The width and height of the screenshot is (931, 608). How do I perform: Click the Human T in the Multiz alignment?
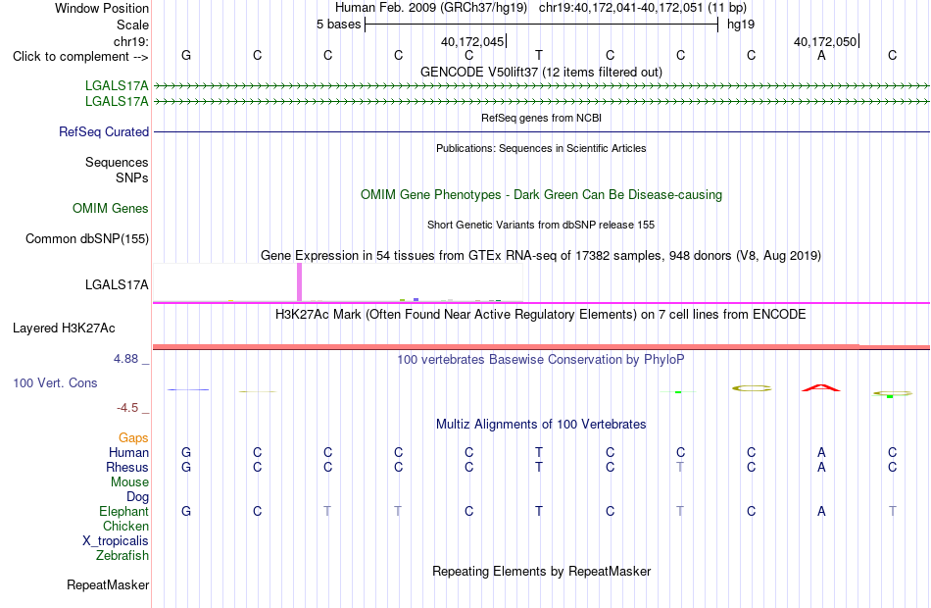(x=539, y=453)
